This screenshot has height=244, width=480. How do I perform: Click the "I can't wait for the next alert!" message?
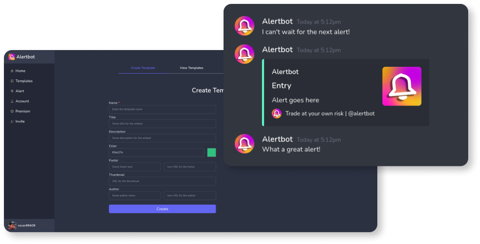pyautogui.click(x=306, y=32)
